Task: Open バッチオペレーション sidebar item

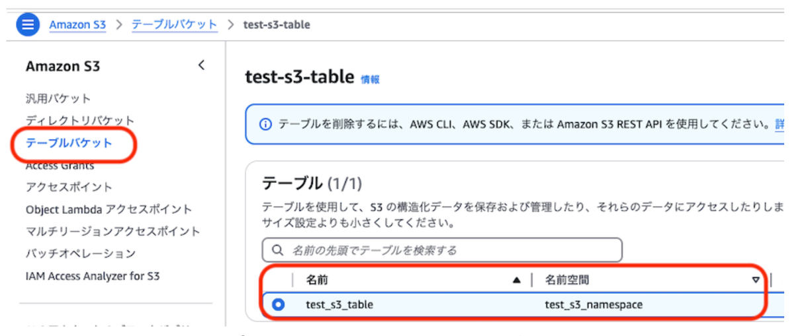Action: (80, 253)
